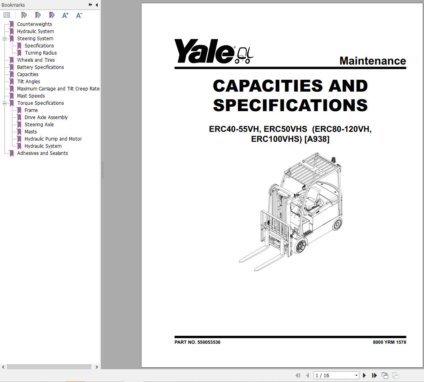Click the bookmark ribbon icon beside Mast Speeds
Screen dimensions: 424x382
tap(12, 96)
